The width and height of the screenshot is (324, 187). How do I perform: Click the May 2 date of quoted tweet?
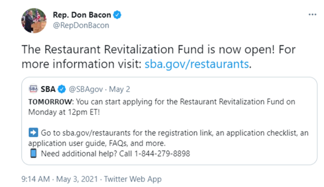pyautogui.click(x=119, y=89)
